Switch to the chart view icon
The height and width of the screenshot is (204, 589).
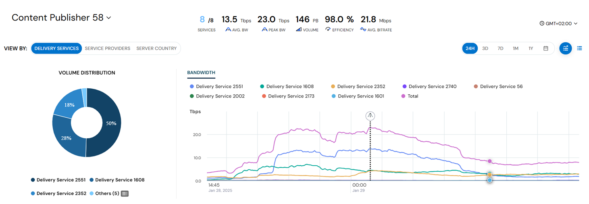click(566, 48)
